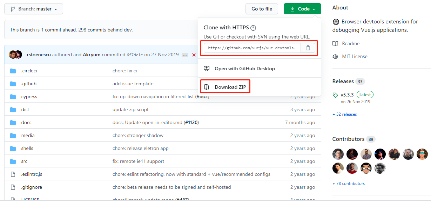Image resolution: width=431 pixels, height=201 pixels.
Task: Open the cypress folder
Action: (x=29, y=96)
